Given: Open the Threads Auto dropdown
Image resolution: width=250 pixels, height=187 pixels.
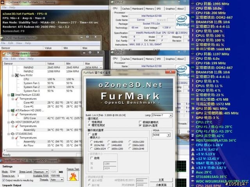Looking at the screenshot, I should click(57, 180).
